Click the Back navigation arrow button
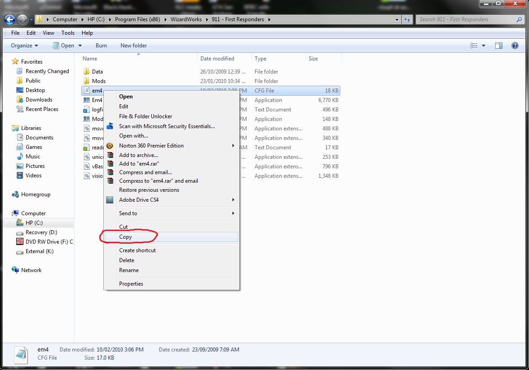This screenshot has width=529, height=370. 9,19
